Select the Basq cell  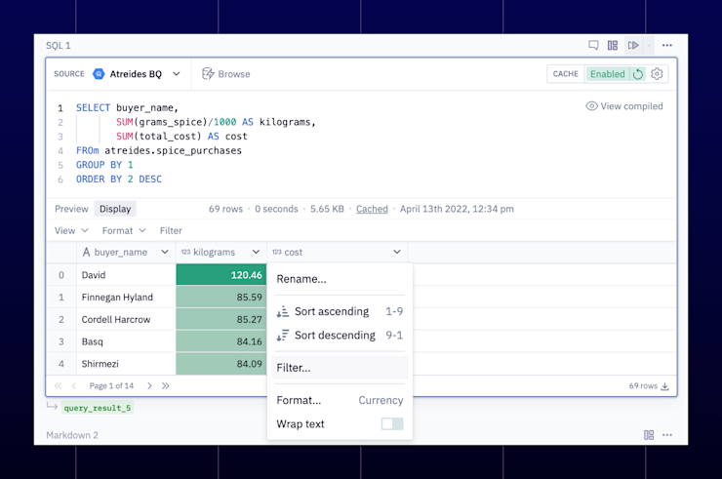coord(126,341)
